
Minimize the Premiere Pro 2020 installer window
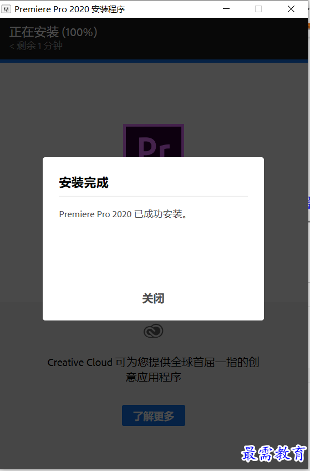pyautogui.click(x=226, y=9)
